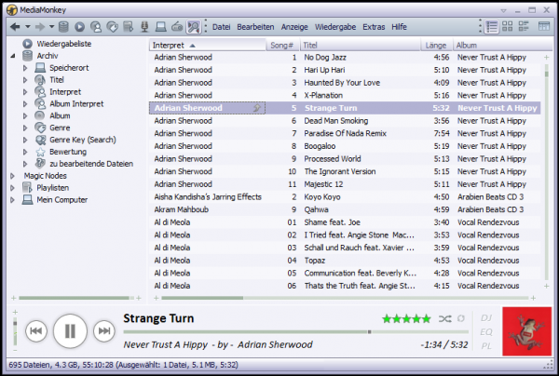Click the album cover art thumbnail
The height and width of the screenshot is (376, 559).
click(x=525, y=329)
